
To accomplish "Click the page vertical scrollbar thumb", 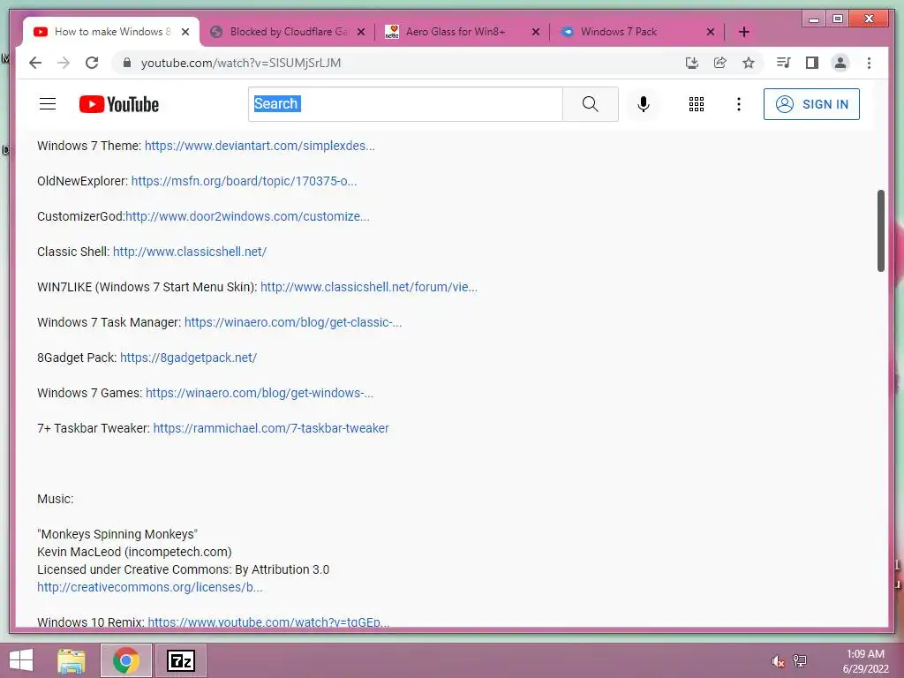I will 880,230.
